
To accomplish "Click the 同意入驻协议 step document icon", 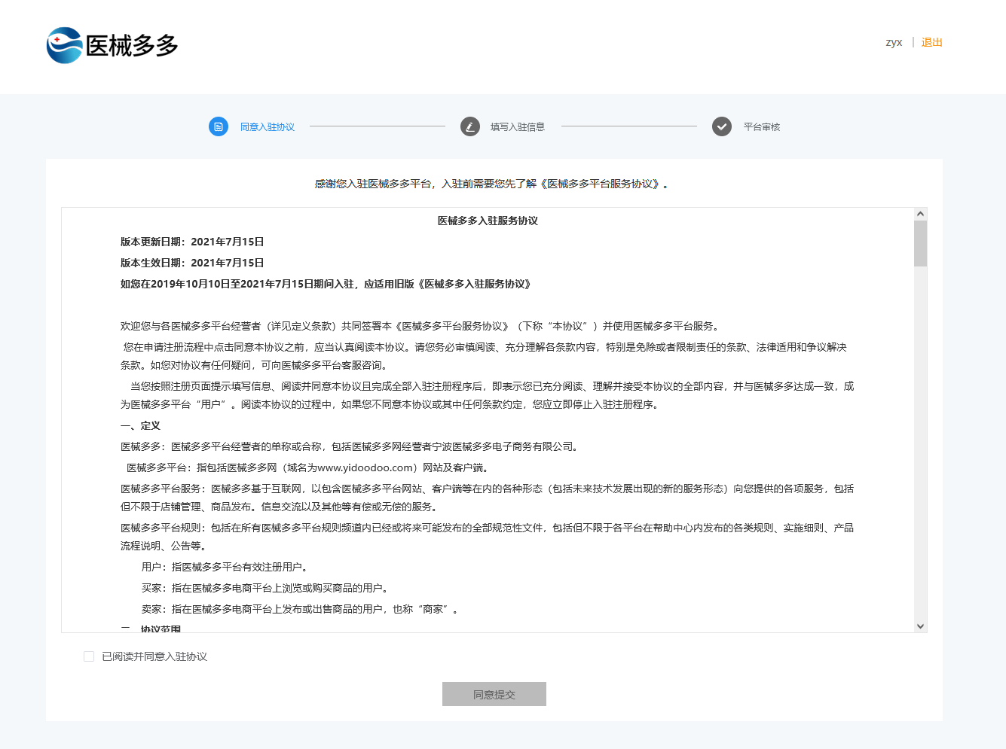I will [x=219, y=126].
